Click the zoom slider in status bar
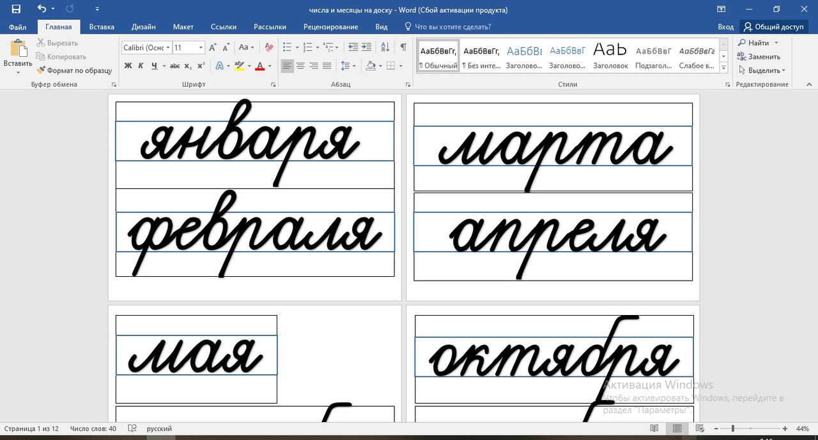Image resolution: width=818 pixels, height=440 pixels. [733, 429]
